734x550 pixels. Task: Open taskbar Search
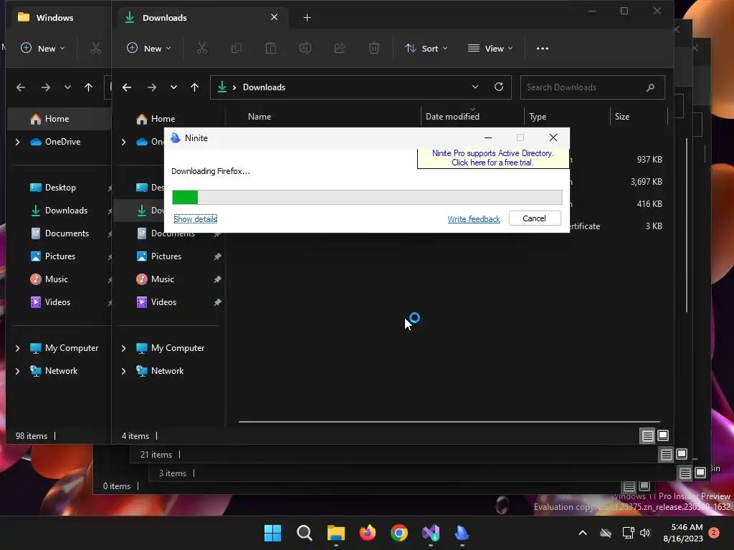tap(304, 533)
